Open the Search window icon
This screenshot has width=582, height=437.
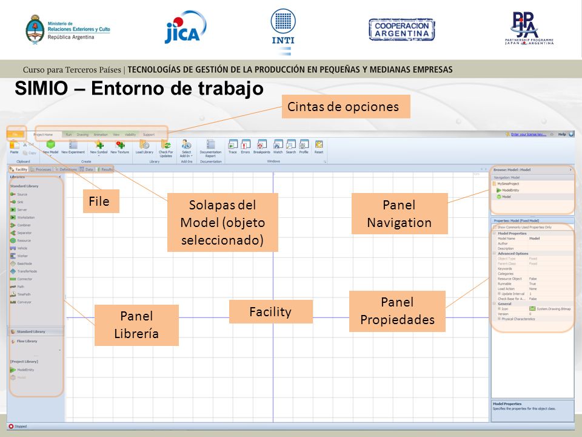click(291, 144)
